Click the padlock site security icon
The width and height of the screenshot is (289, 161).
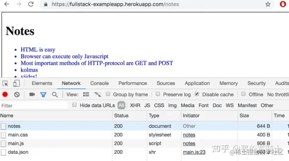pos(46,4)
